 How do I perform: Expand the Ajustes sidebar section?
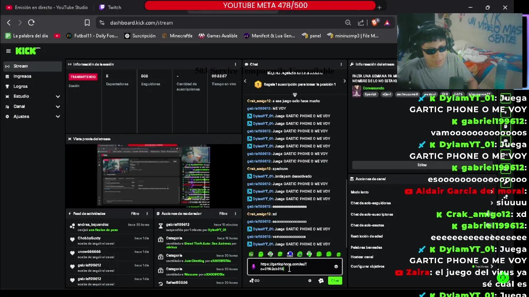(32, 116)
